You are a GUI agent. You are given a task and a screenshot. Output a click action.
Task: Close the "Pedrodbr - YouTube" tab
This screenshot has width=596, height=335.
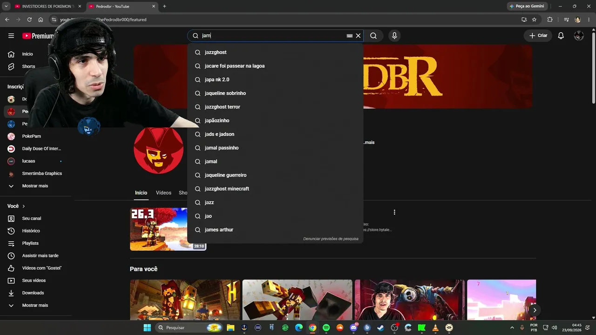(154, 7)
